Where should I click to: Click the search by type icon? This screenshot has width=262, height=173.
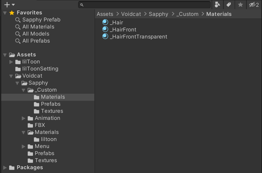coord(217,5)
